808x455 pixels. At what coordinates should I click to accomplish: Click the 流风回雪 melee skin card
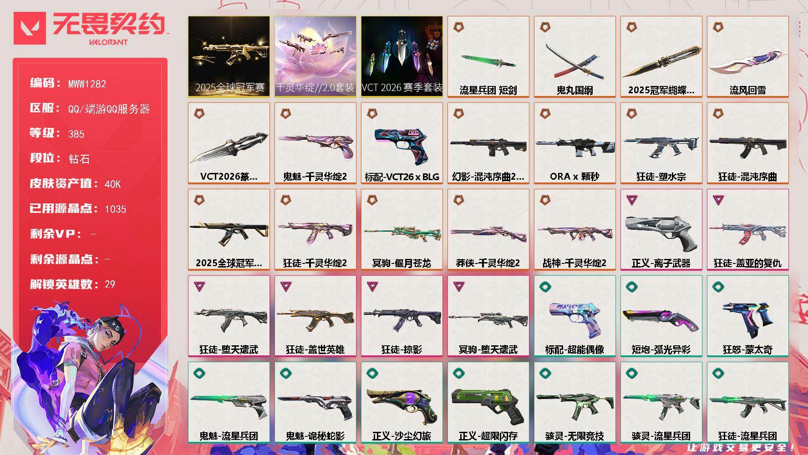click(748, 57)
